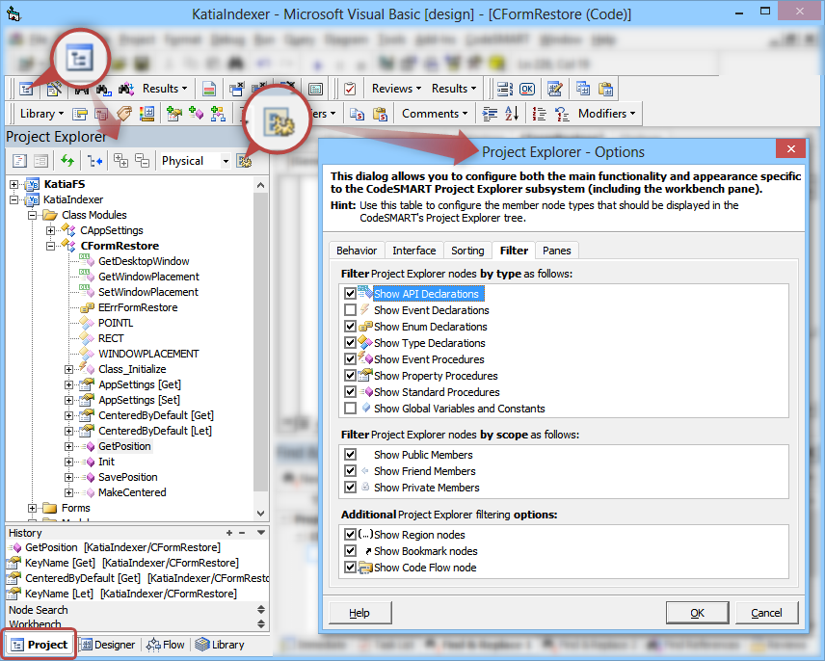Switch to detailed view in Project Explorer
The height and width of the screenshot is (661, 825).
pyautogui.click(x=40, y=160)
